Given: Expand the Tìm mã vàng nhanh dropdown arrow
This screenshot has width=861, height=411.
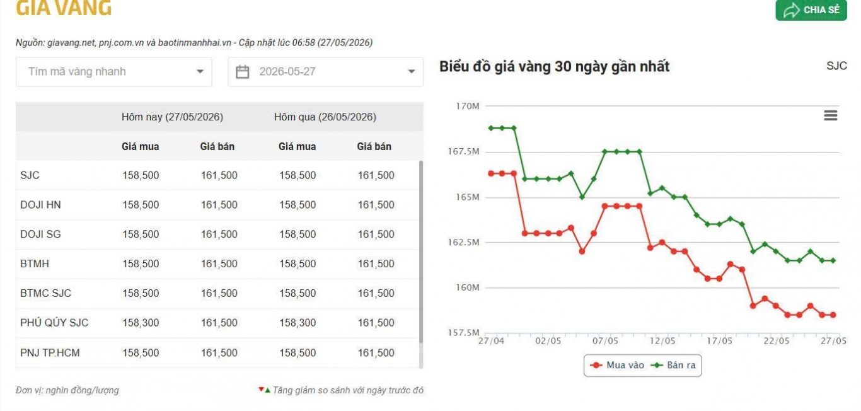Looking at the screenshot, I should (200, 72).
